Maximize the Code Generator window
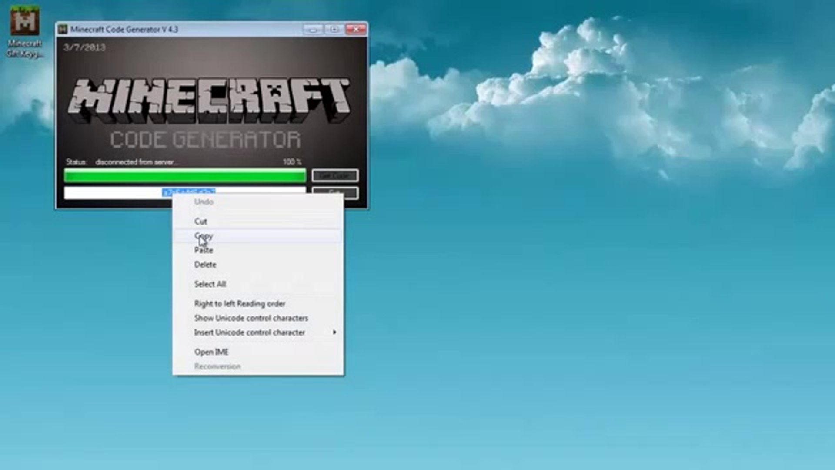 334,29
